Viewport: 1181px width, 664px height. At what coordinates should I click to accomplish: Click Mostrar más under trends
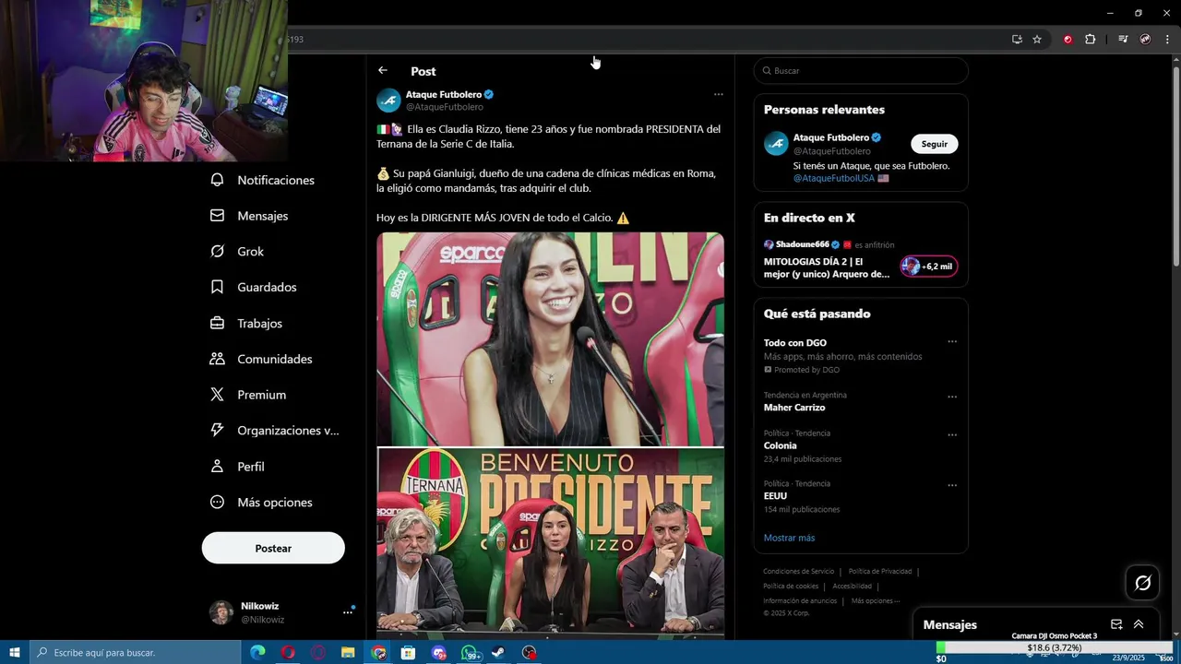point(789,538)
